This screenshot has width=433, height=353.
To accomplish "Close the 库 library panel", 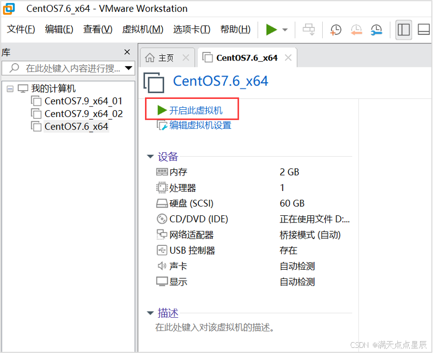I will click(127, 52).
